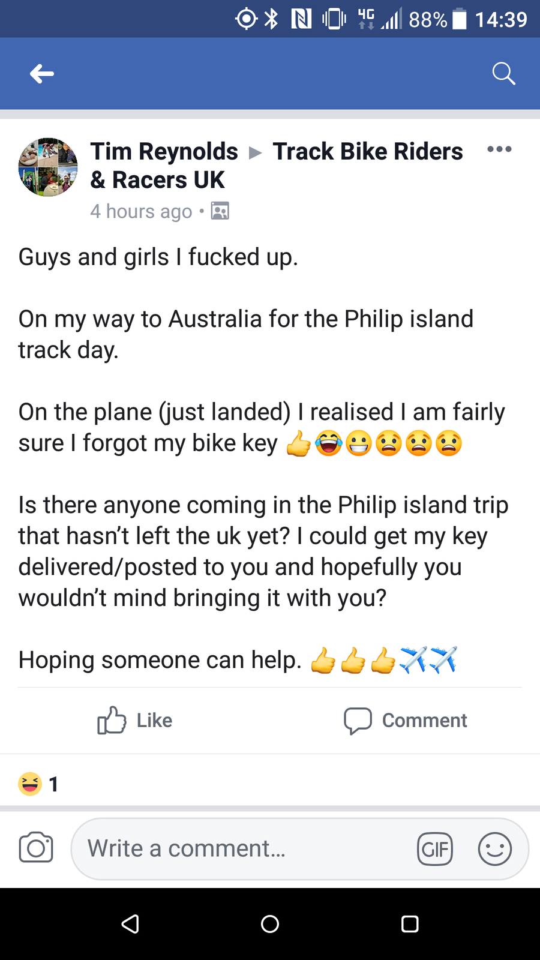Focus the Write a comment field
The width and height of the screenshot is (540, 960).
(240, 848)
